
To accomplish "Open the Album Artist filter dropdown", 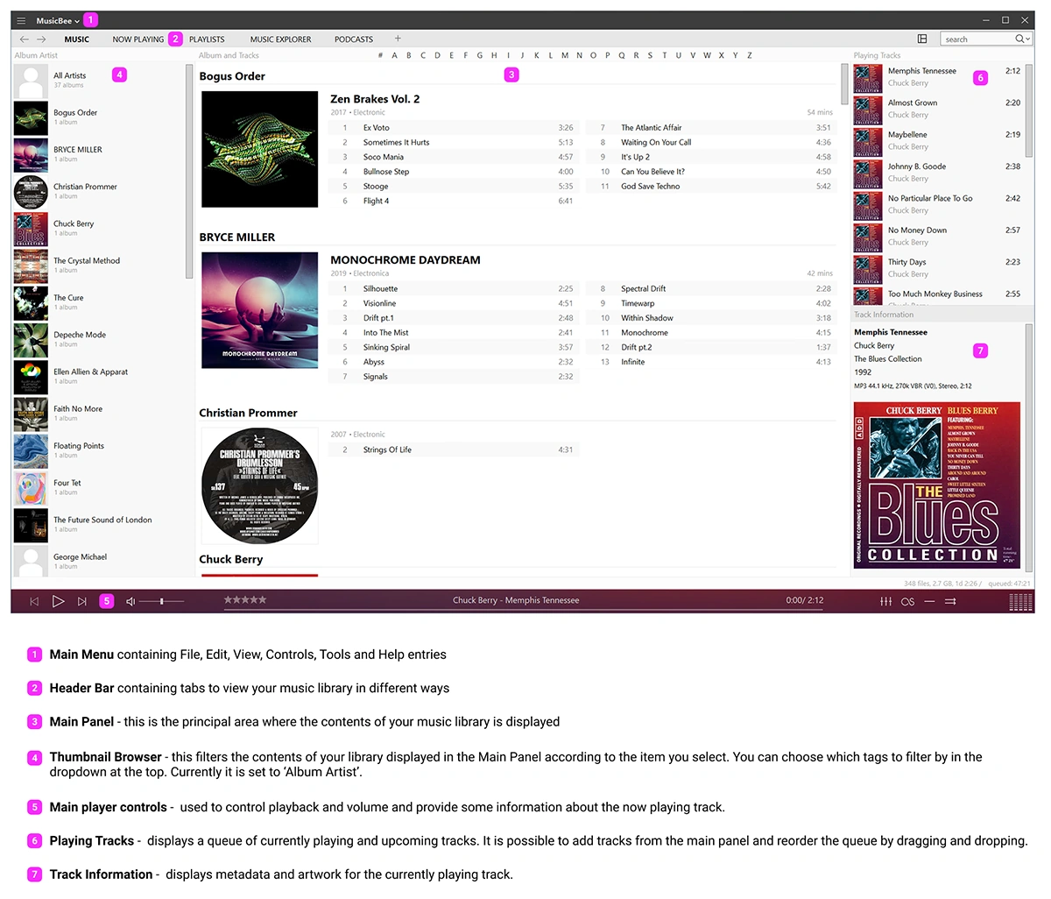I will coord(36,55).
